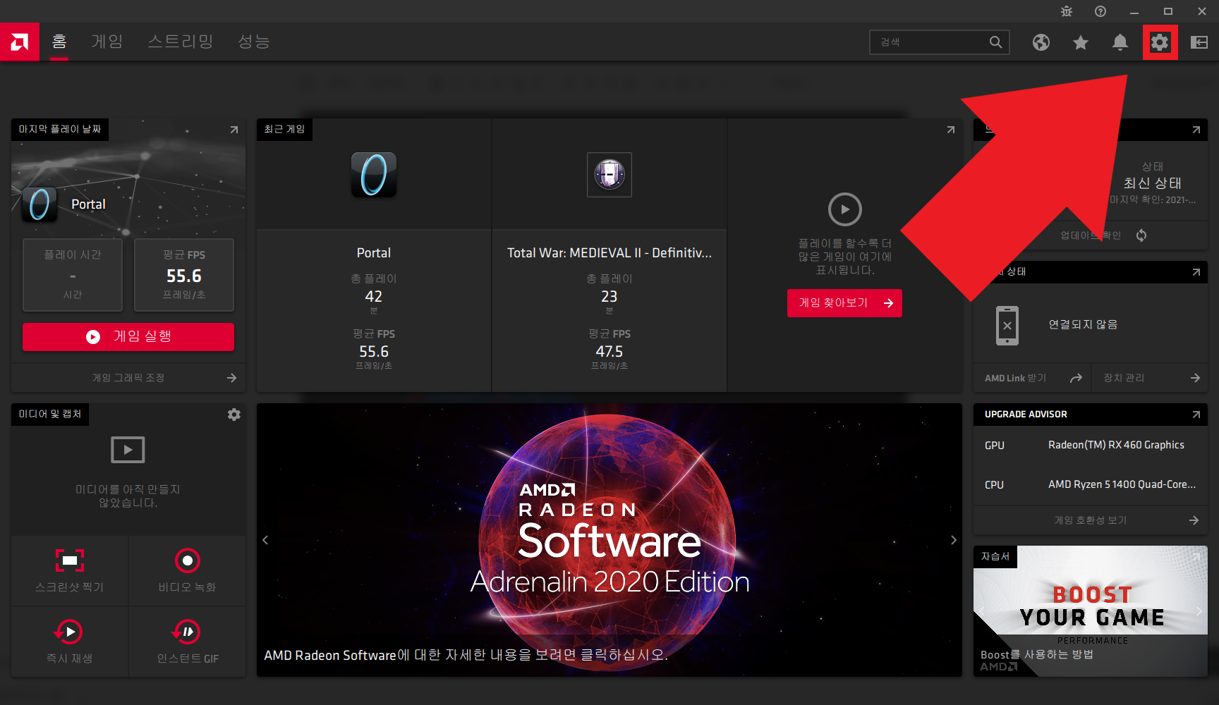This screenshot has height=705, width=1219.
Task: Expand the driver status panel
Action: click(x=1196, y=130)
